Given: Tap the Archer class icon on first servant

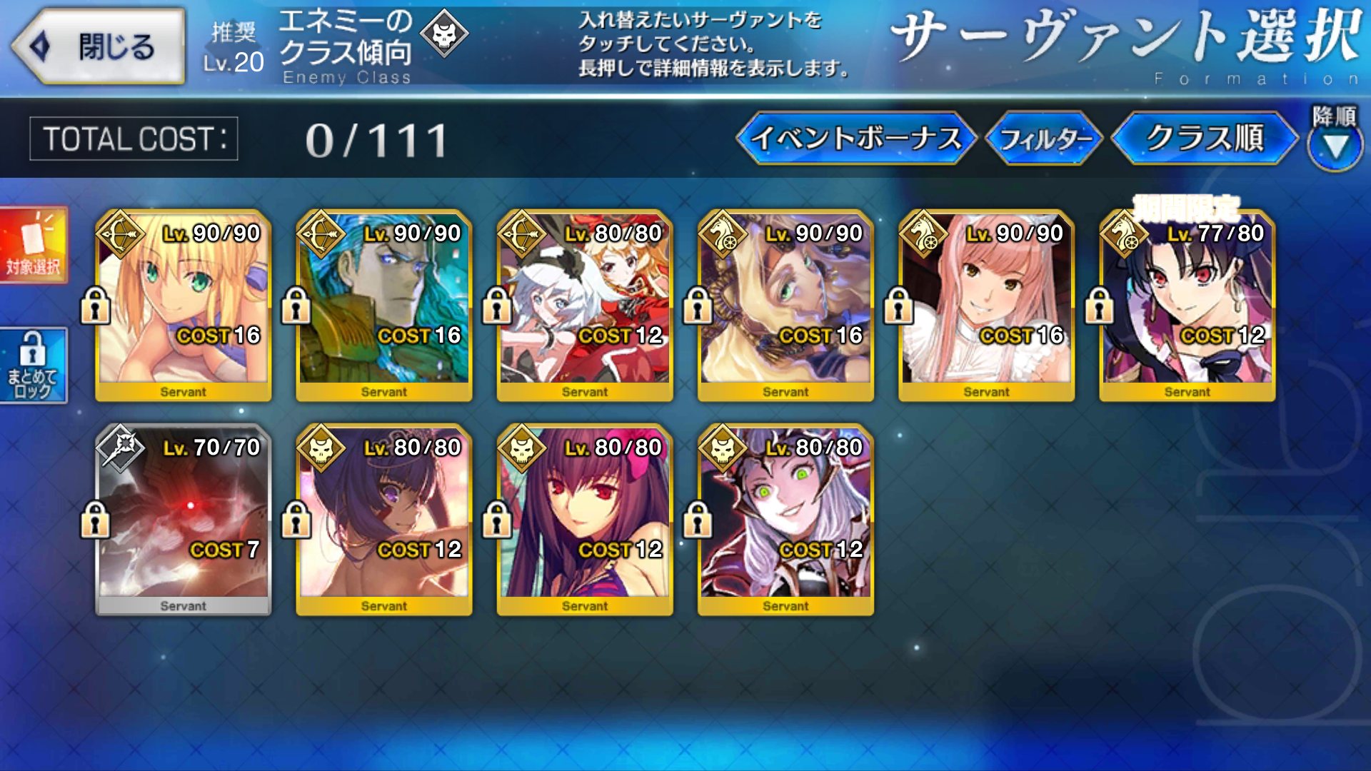Looking at the screenshot, I should coord(120,233).
